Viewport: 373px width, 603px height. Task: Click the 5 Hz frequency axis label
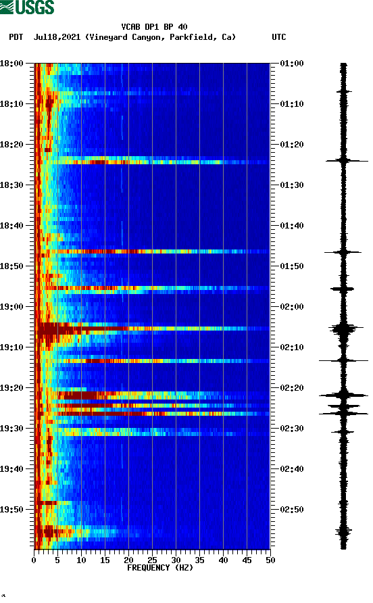(57, 560)
